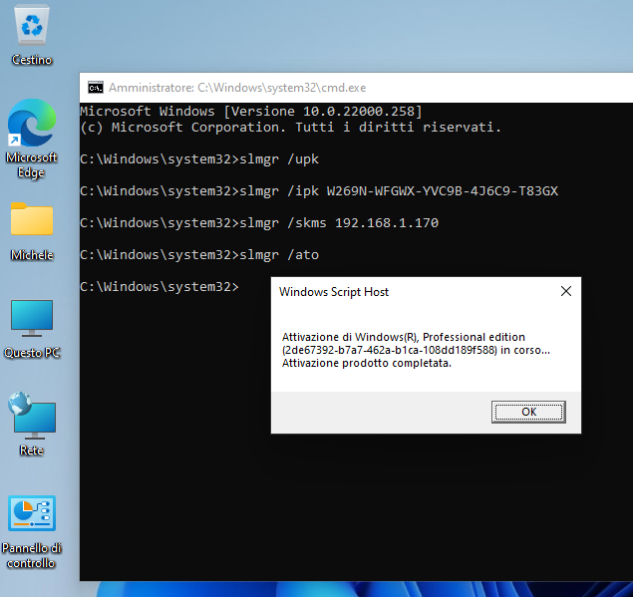Screen dimensions: 633x597
Task: Select the Questo PC desktop icon
Action: (x=32, y=329)
